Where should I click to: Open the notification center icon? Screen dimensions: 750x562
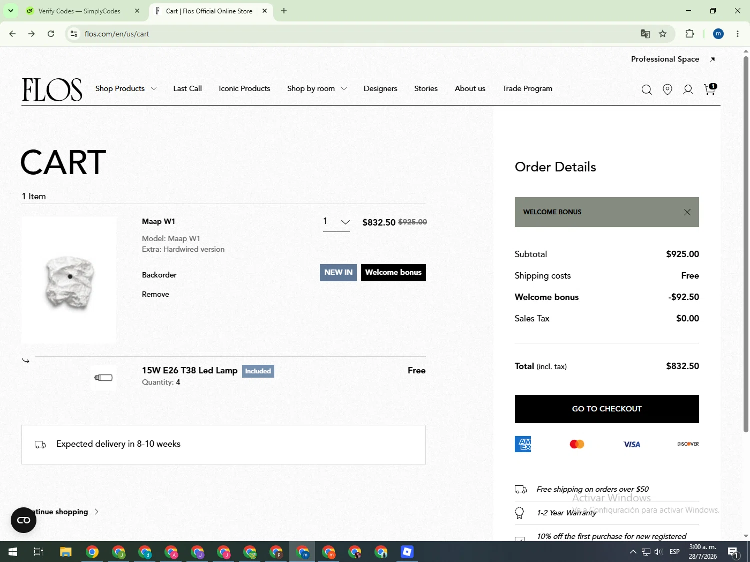pos(733,552)
